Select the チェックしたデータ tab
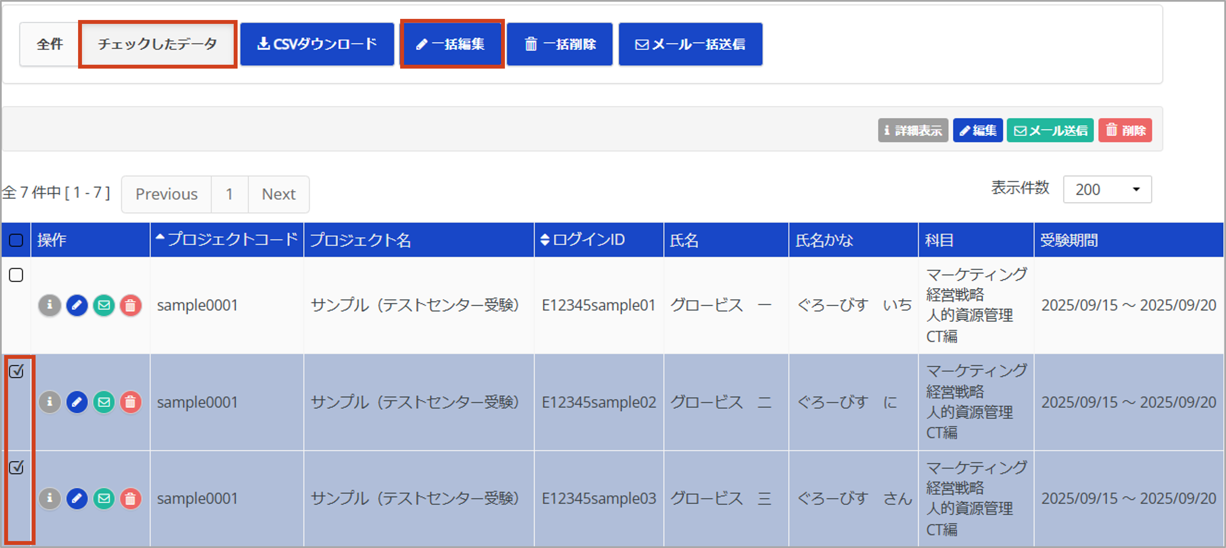 point(158,44)
